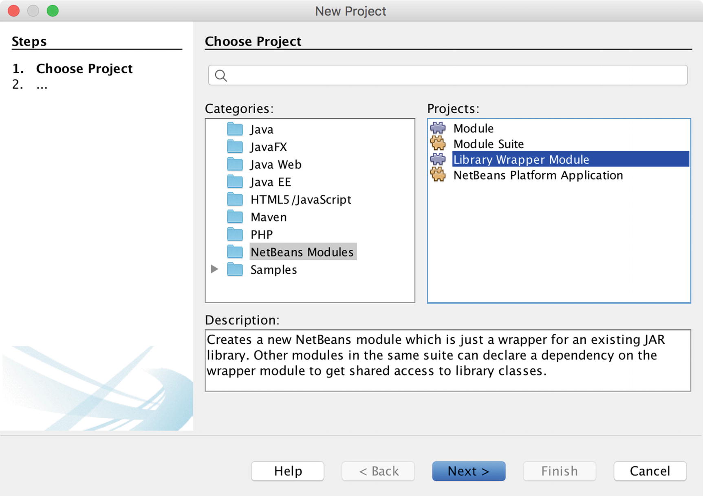Click the disabled Finish button

pyautogui.click(x=560, y=471)
